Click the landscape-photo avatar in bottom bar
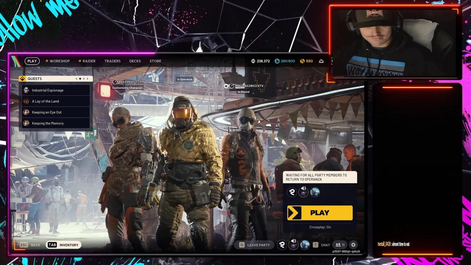 coord(305,245)
